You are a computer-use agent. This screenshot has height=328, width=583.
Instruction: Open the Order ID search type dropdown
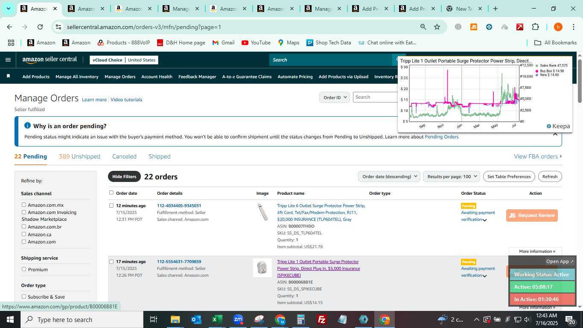(x=335, y=97)
